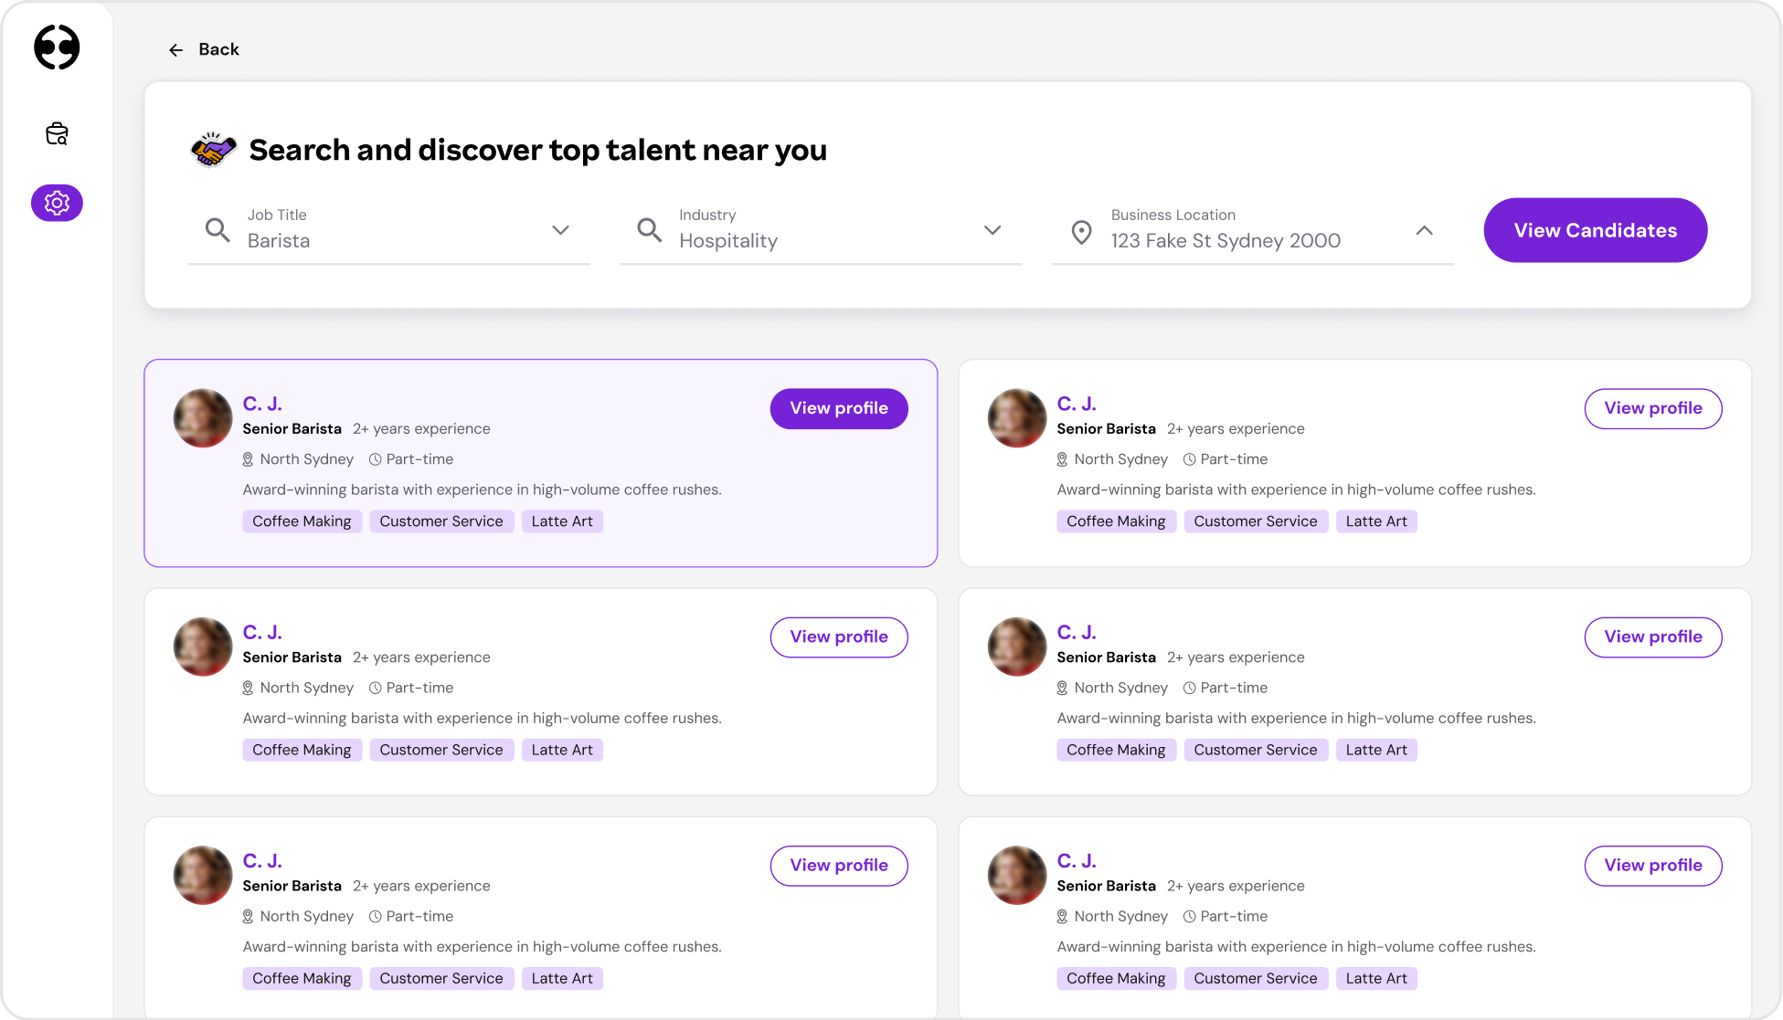
Task: Click first candidate's avatar photo
Action: (203, 418)
